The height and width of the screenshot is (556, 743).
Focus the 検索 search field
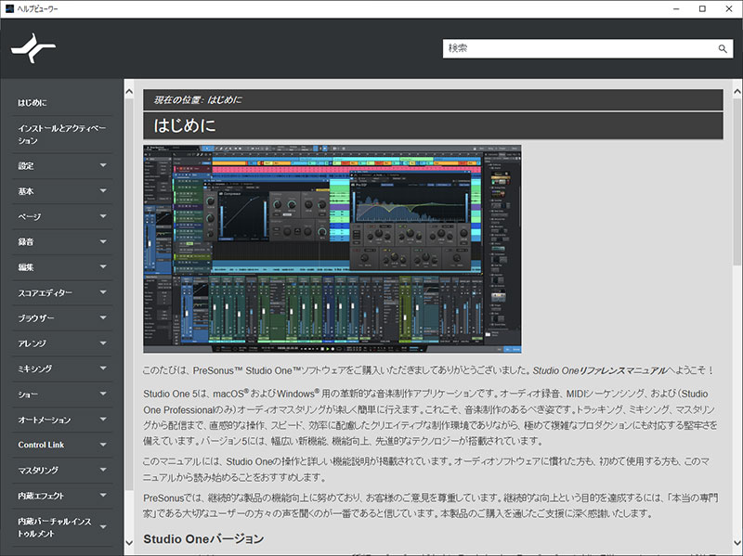click(x=588, y=48)
